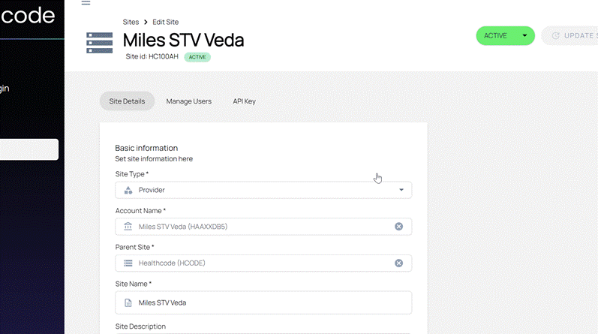Expand the Site Type dropdown arrow
The height and width of the screenshot is (334, 598).
401,190
